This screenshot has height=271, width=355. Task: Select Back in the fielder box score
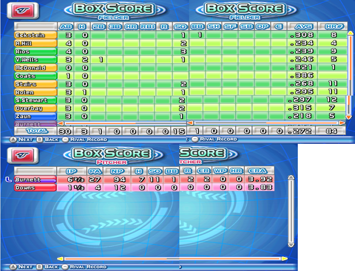[49, 140]
